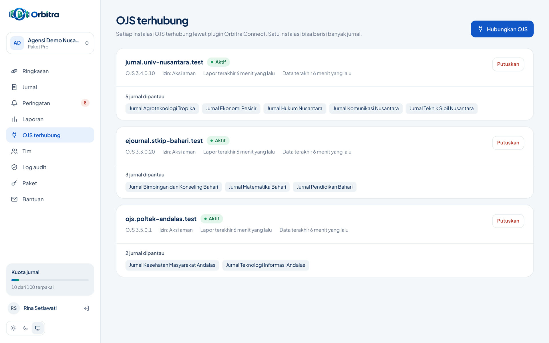This screenshot has height=343, width=549.
Task: Select the Jurnal Matematika Bahari chip
Action: pyautogui.click(x=257, y=187)
